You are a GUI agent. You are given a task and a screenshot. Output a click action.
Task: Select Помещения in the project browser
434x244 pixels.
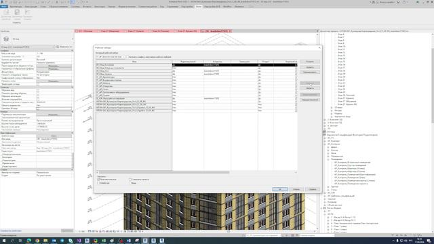[336, 159]
